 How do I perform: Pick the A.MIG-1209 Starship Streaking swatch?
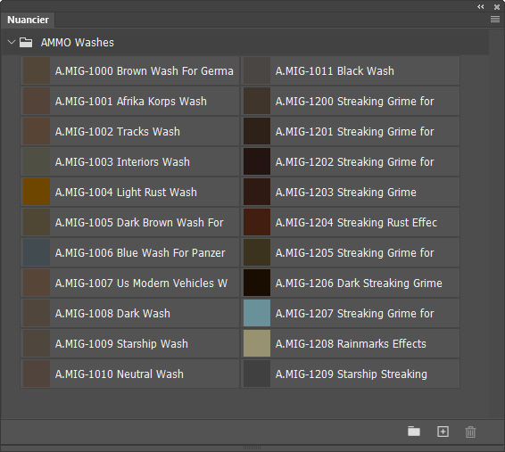(x=257, y=374)
